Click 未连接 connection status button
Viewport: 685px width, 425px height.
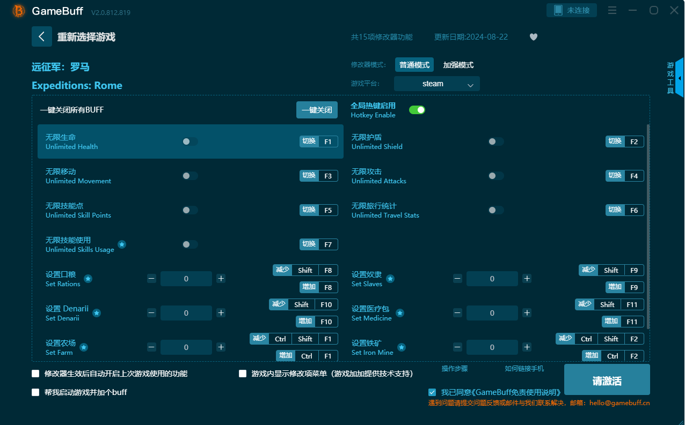[572, 10]
